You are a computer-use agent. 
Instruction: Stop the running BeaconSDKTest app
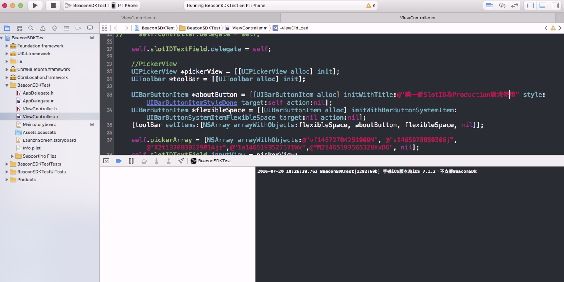pos(53,6)
